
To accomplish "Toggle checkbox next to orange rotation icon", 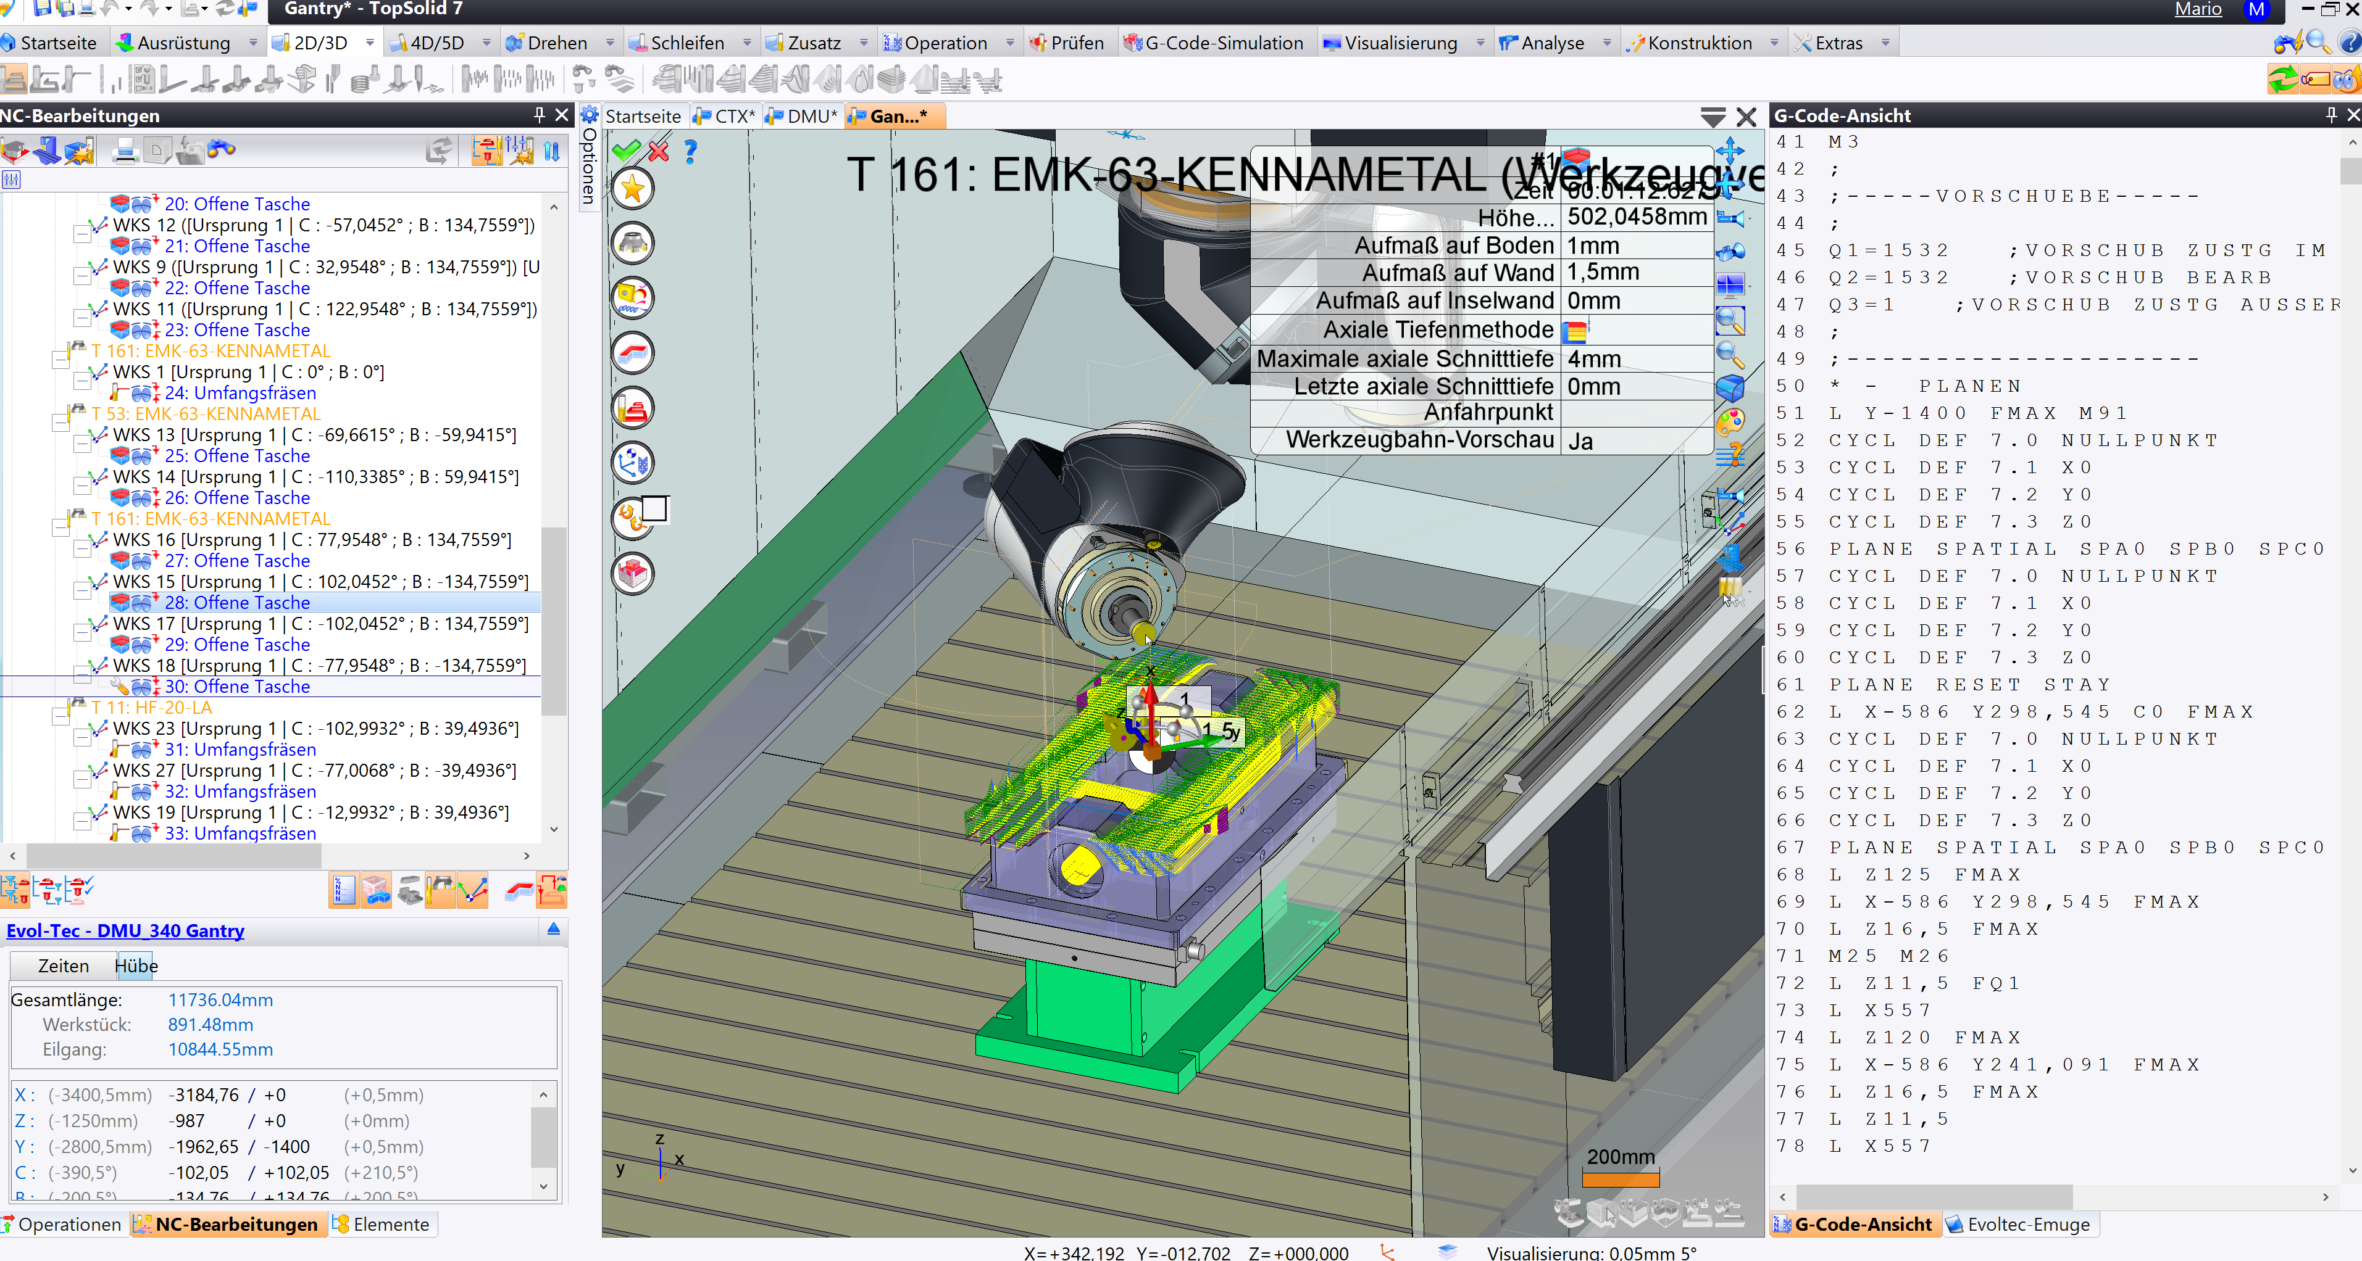I will pyautogui.click(x=654, y=508).
